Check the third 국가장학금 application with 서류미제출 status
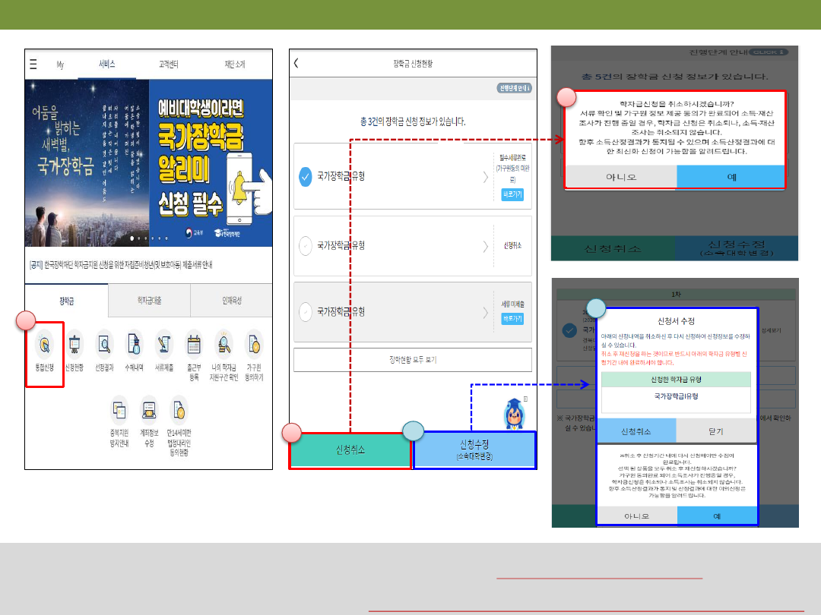The height and width of the screenshot is (615, 821). (x=306, y=311)
